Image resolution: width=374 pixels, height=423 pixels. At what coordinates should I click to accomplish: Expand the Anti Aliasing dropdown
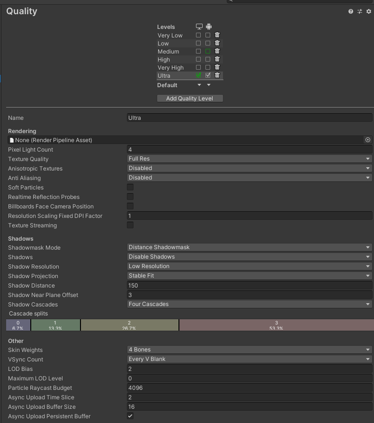click(249, 178)
